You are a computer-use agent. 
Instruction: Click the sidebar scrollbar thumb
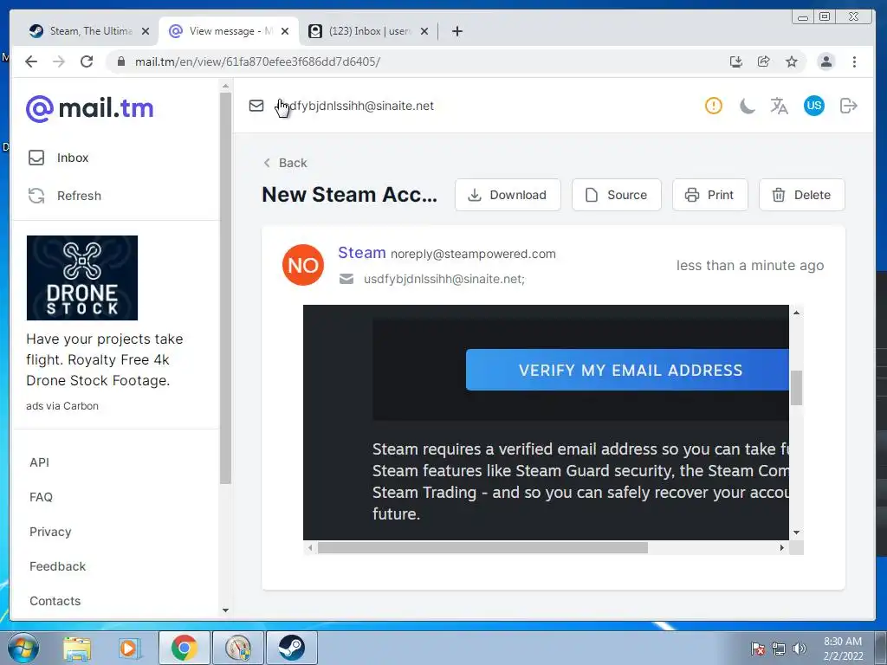(x=225, y=287)
